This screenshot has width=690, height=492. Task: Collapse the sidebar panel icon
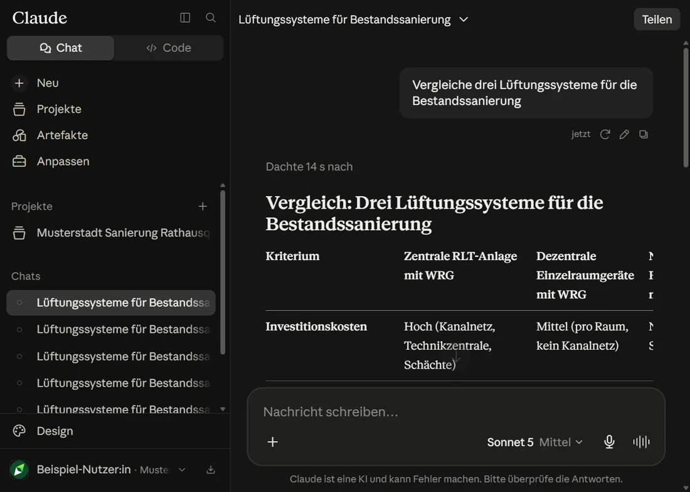185,18
